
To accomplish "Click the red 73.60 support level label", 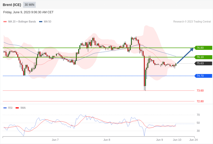I will [200, 91].
